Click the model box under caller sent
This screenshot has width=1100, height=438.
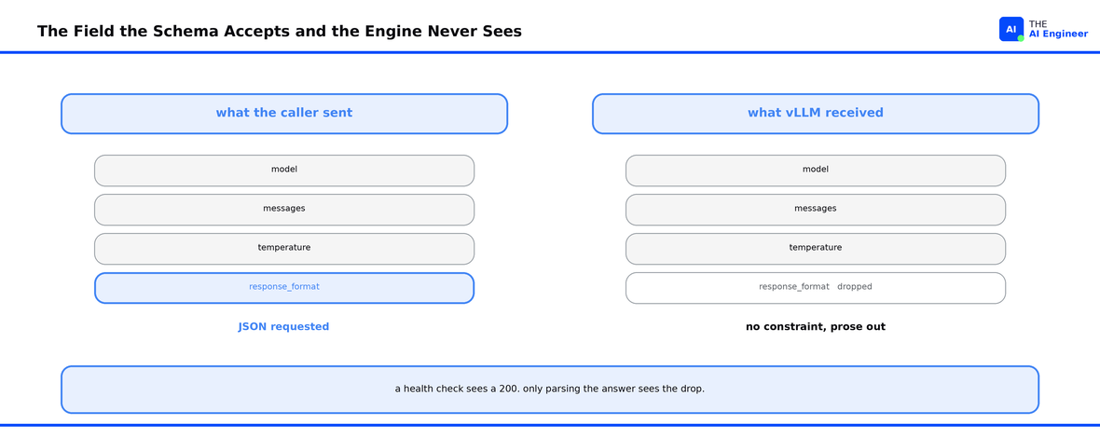coord(284,171)
